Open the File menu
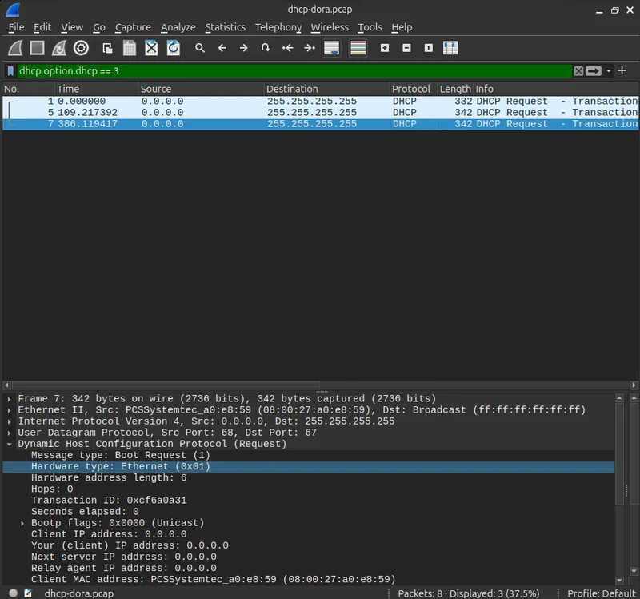 pos(16,27)
